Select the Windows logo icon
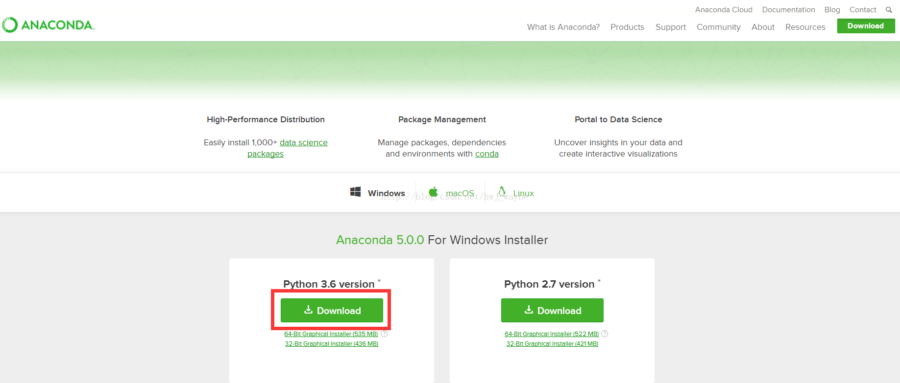This screenshot has height=383, width=900. pos(356,192)
